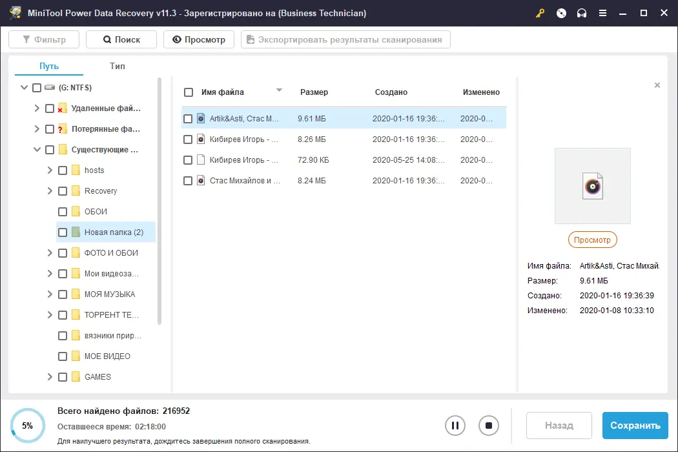This screenshot has width=678, height=452.
Task: Select the МОЕ ВИДЕО folder
Action: click(107, 356)
